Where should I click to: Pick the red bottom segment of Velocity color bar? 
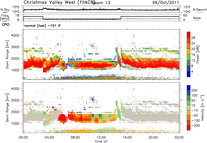[x=189, y=128]
